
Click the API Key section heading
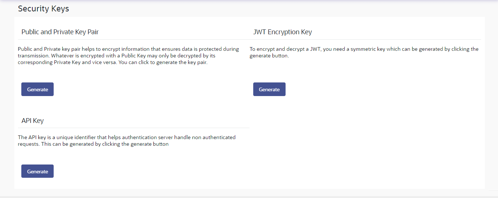[x=33, y=121]
